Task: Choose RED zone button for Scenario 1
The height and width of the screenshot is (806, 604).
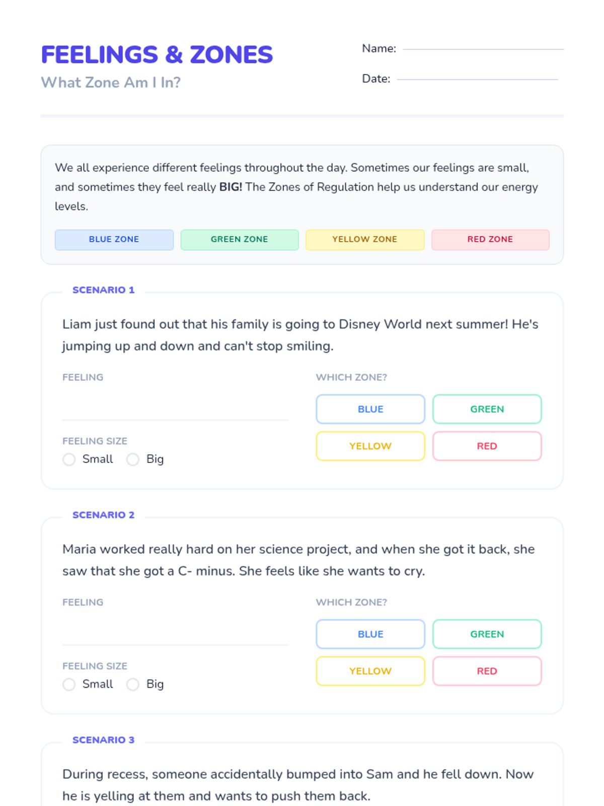Action: click(x=487, y=446)
